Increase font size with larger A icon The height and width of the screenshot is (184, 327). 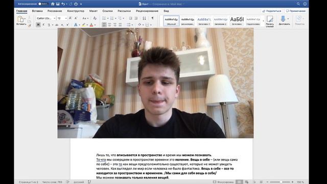click(x=71, y=18)
